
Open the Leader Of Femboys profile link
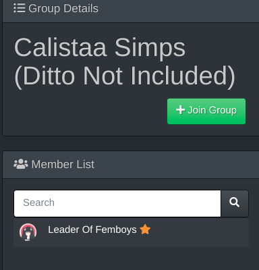[x=92, y=230]
